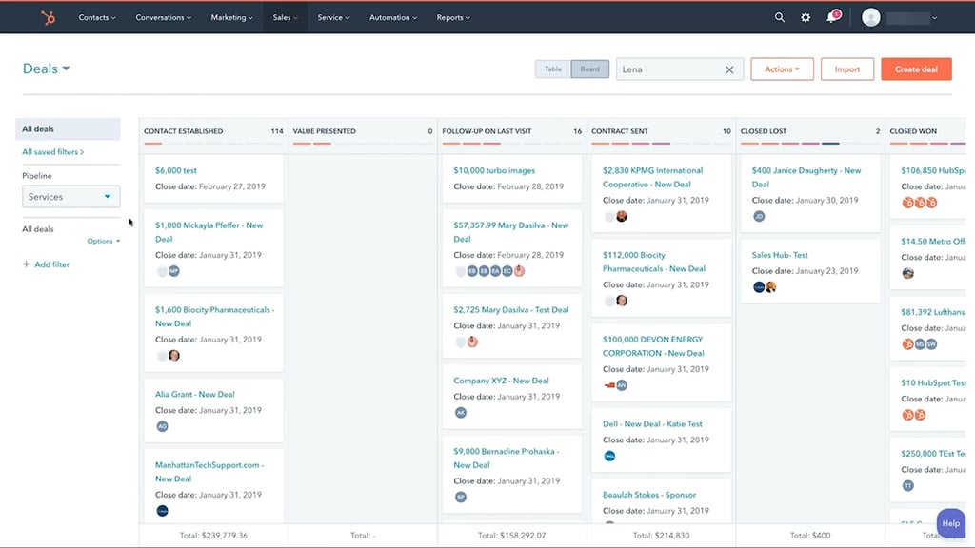975x548 pixels.
Task: Open $10,000 turbo images deal
Action: 494,170
